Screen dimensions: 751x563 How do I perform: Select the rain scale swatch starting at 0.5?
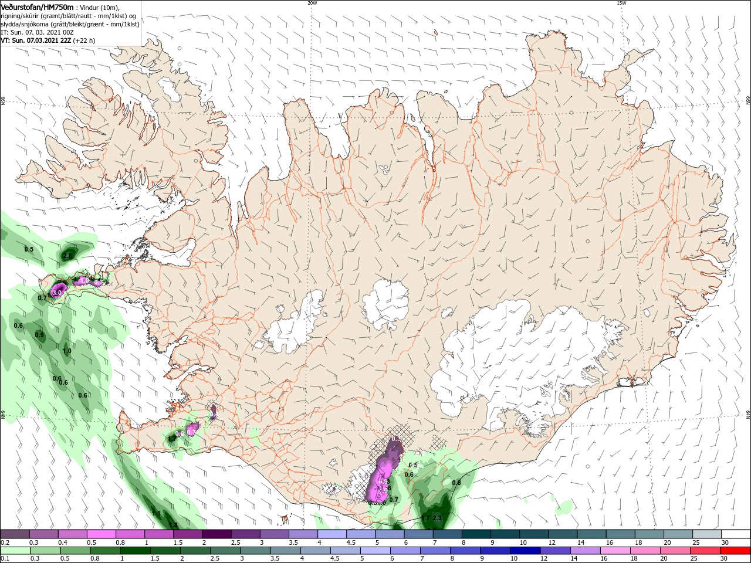point(75,551)
